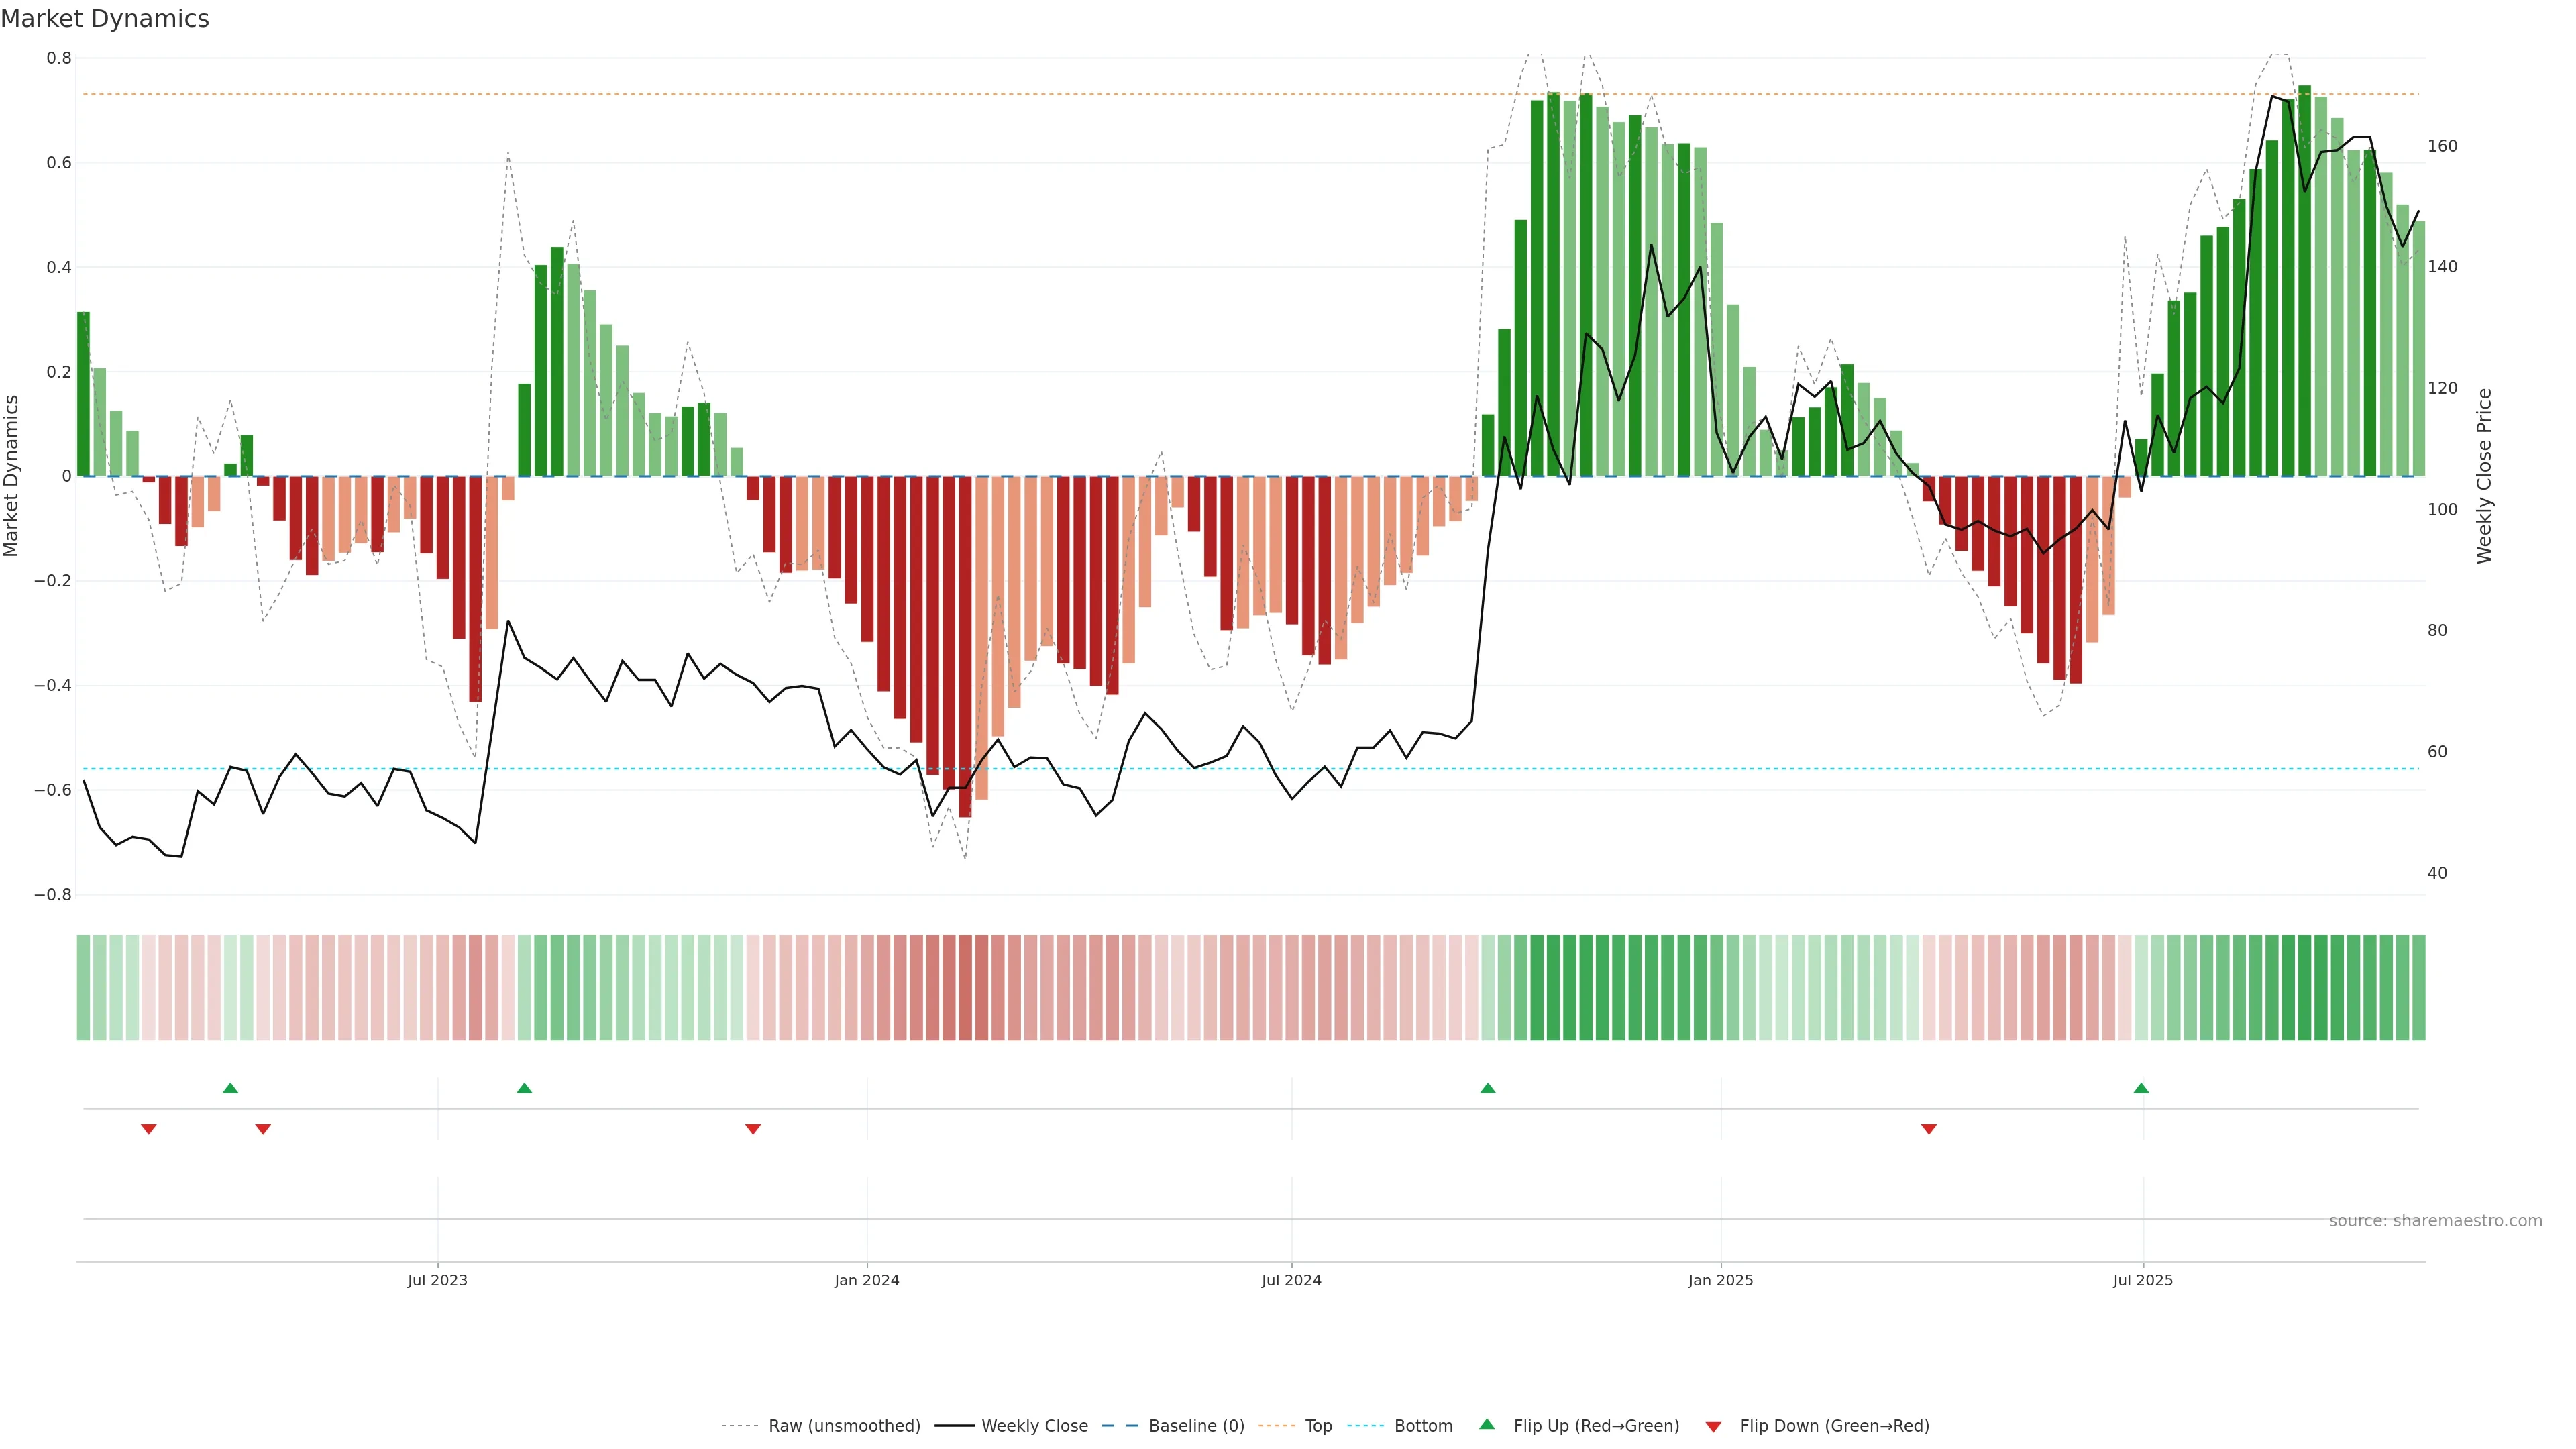The width and height of the screenshot is (2576, 1449).
Task: Click the flip-up marker in autumn 2024
Action: (1488, 1088)
